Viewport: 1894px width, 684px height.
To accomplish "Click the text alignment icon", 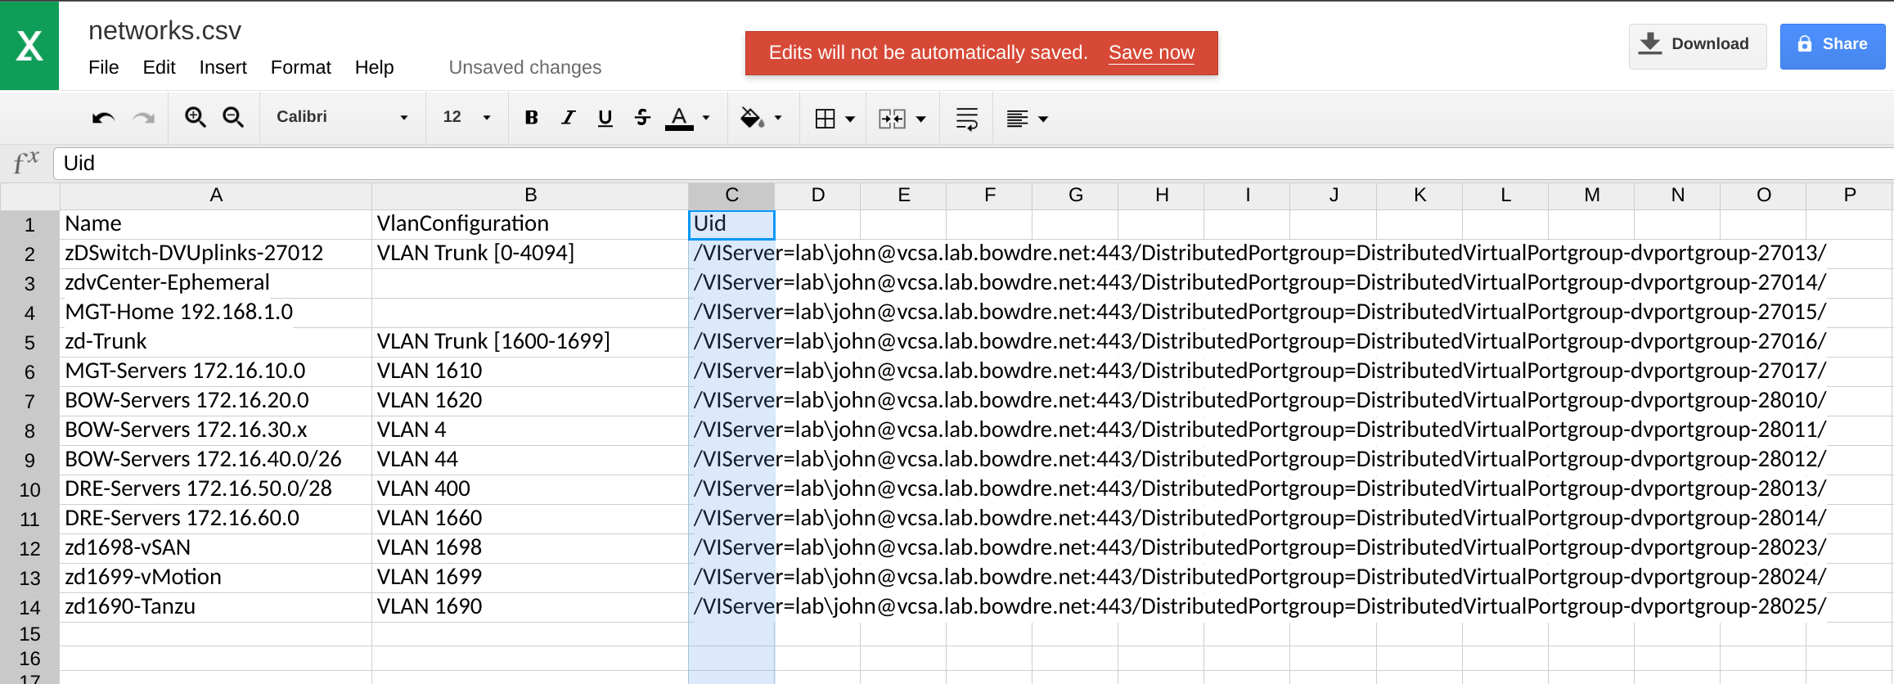I will 1017,119.
